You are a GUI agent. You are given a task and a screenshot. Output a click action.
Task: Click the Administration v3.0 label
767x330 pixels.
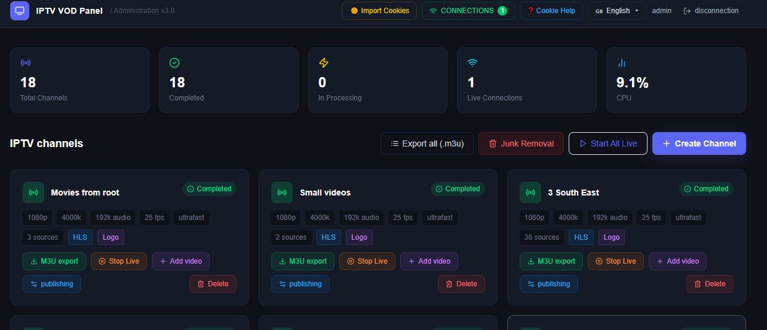(142, 11)
